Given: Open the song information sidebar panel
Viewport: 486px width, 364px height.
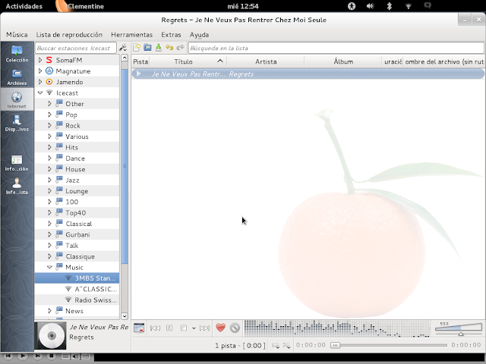Looking at the screenshot, I should [x=17, y=163].
